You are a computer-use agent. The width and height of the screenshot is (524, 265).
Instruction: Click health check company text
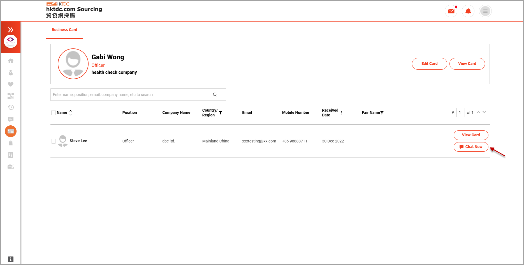click(x=114, y=72)
